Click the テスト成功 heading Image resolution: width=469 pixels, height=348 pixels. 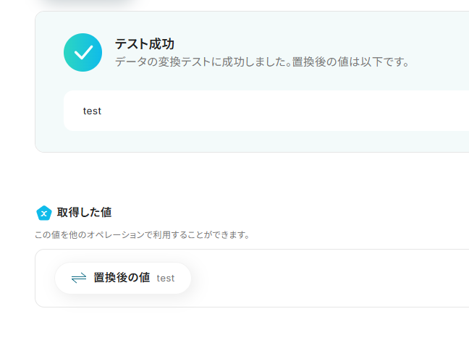pos(144,44)
